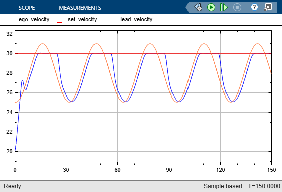Click the y-axis tick label 22
The height and width of the screenshot is (192, 282).
(x=10, y=132)
